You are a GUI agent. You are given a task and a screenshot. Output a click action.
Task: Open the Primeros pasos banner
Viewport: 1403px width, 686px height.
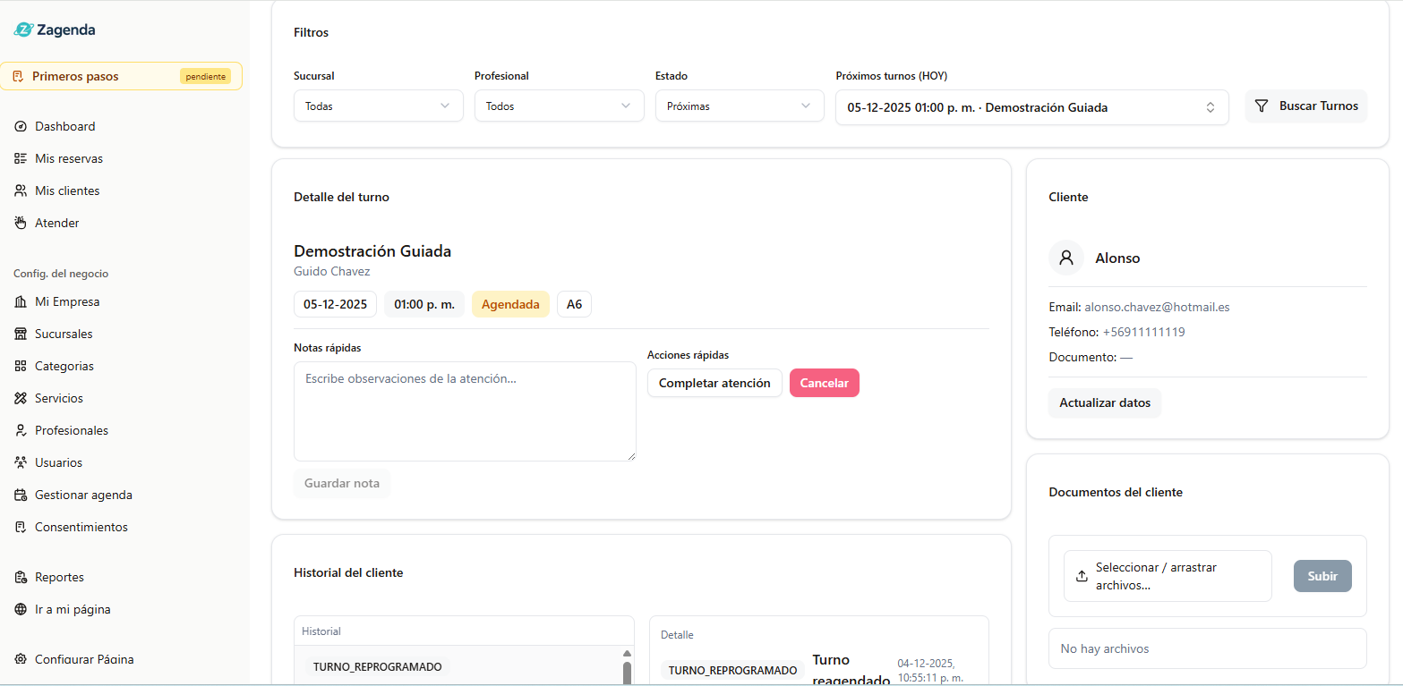(121, 76)
